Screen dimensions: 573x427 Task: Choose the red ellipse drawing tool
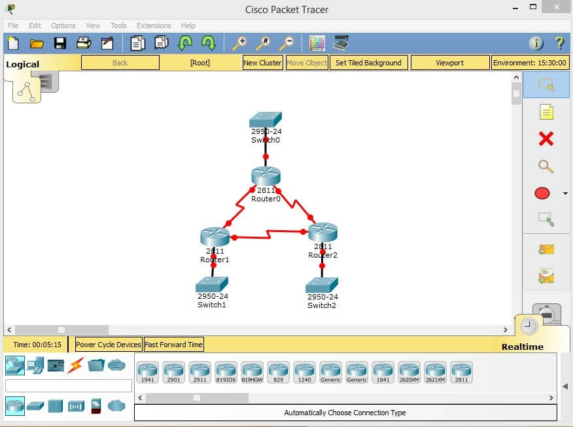point(542,193)
